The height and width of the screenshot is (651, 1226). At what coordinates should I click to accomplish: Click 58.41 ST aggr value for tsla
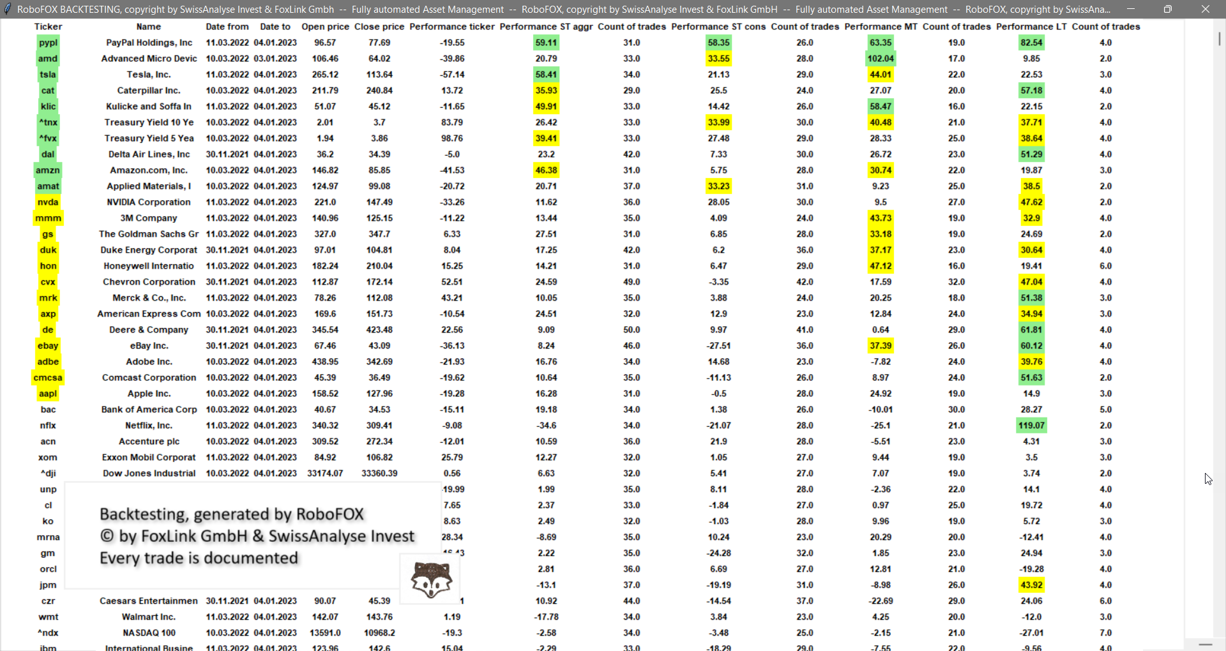tap(546, 75)
